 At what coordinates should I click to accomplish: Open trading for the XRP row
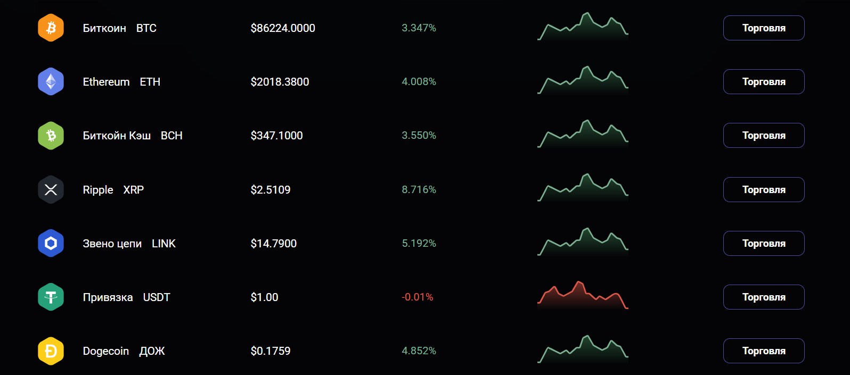[x=764, y=189]
